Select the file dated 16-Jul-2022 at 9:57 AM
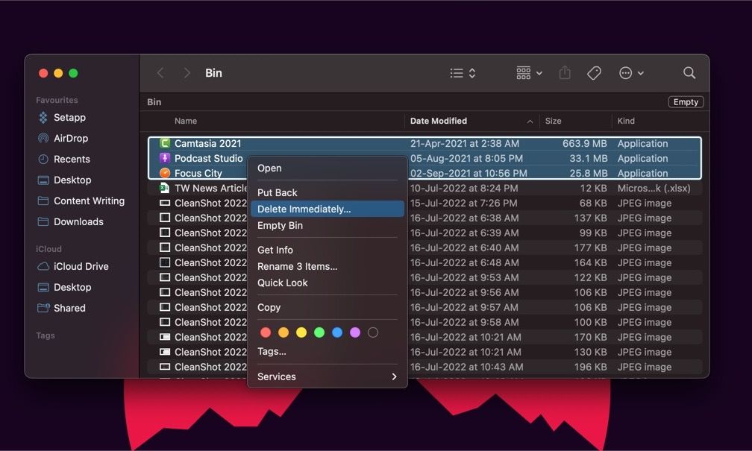Screen dimensions: 752x451 425,306
